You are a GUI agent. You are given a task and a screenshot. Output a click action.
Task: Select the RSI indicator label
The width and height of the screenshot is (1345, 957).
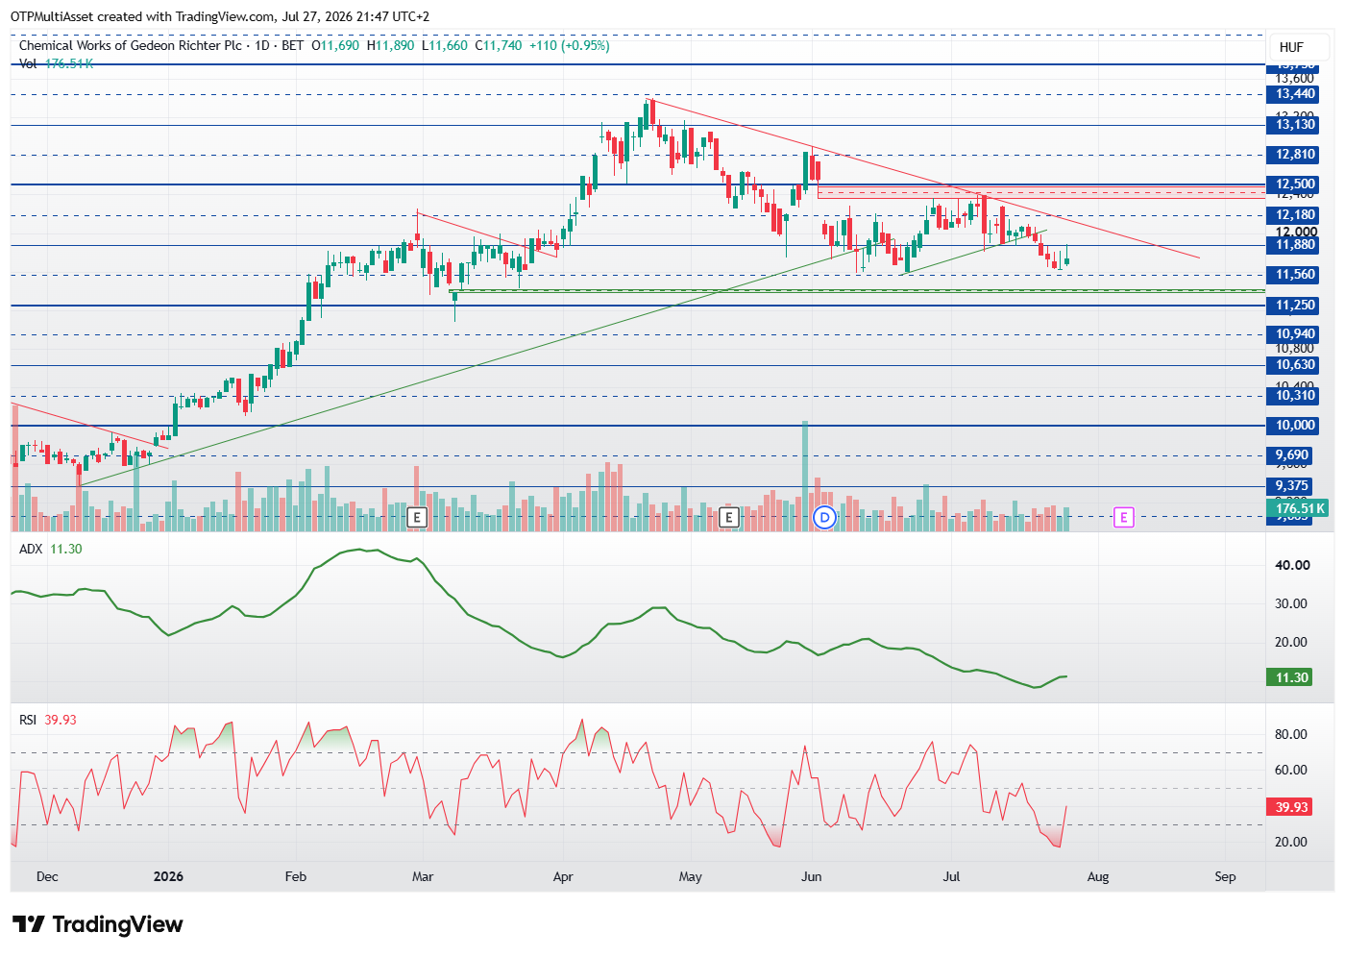point(28,720)
